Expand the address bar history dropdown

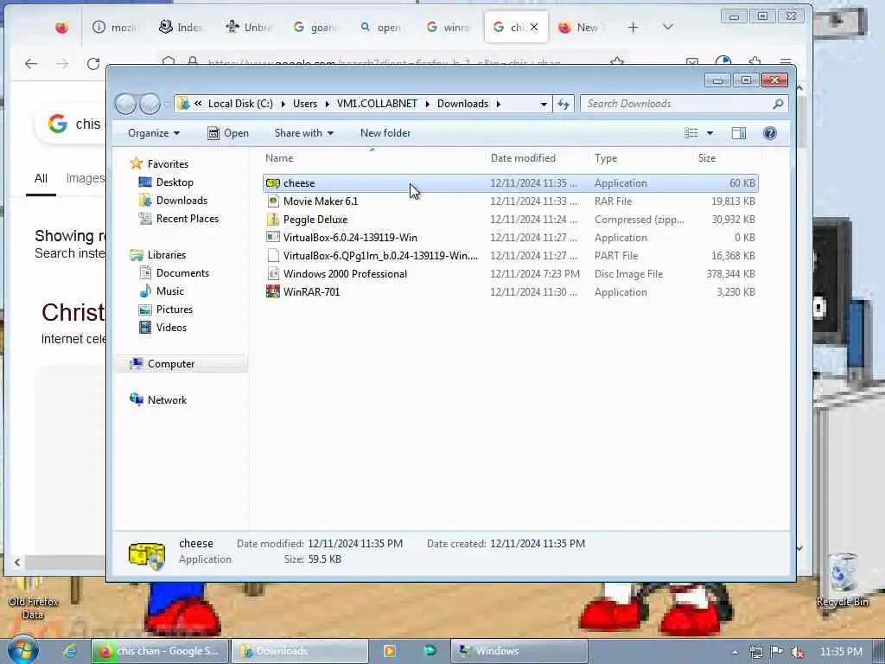pyautogui.click(x=544, y=104)
